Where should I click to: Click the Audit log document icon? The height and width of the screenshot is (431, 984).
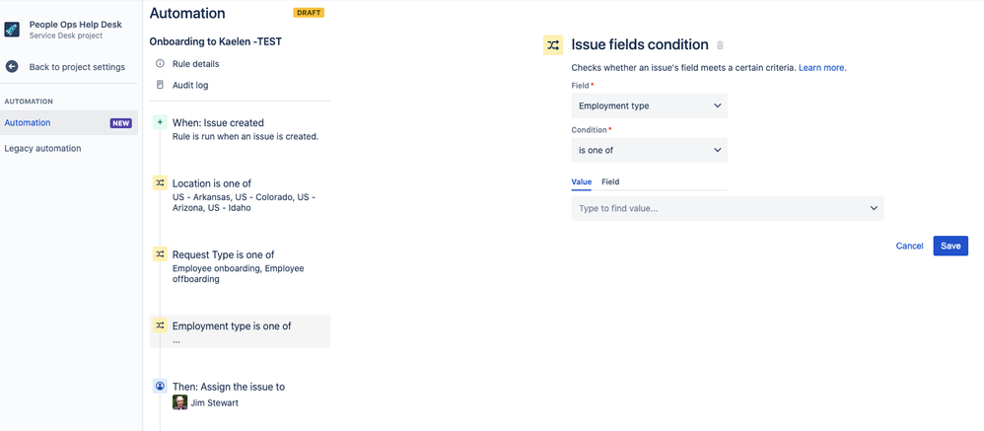160,85
